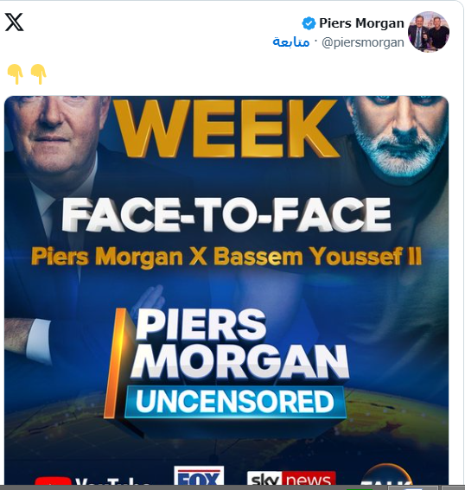The width and height of the screenshot is (465, 490).
Task: Click the first pointing-down hand emoji
Action: point(15,74)
